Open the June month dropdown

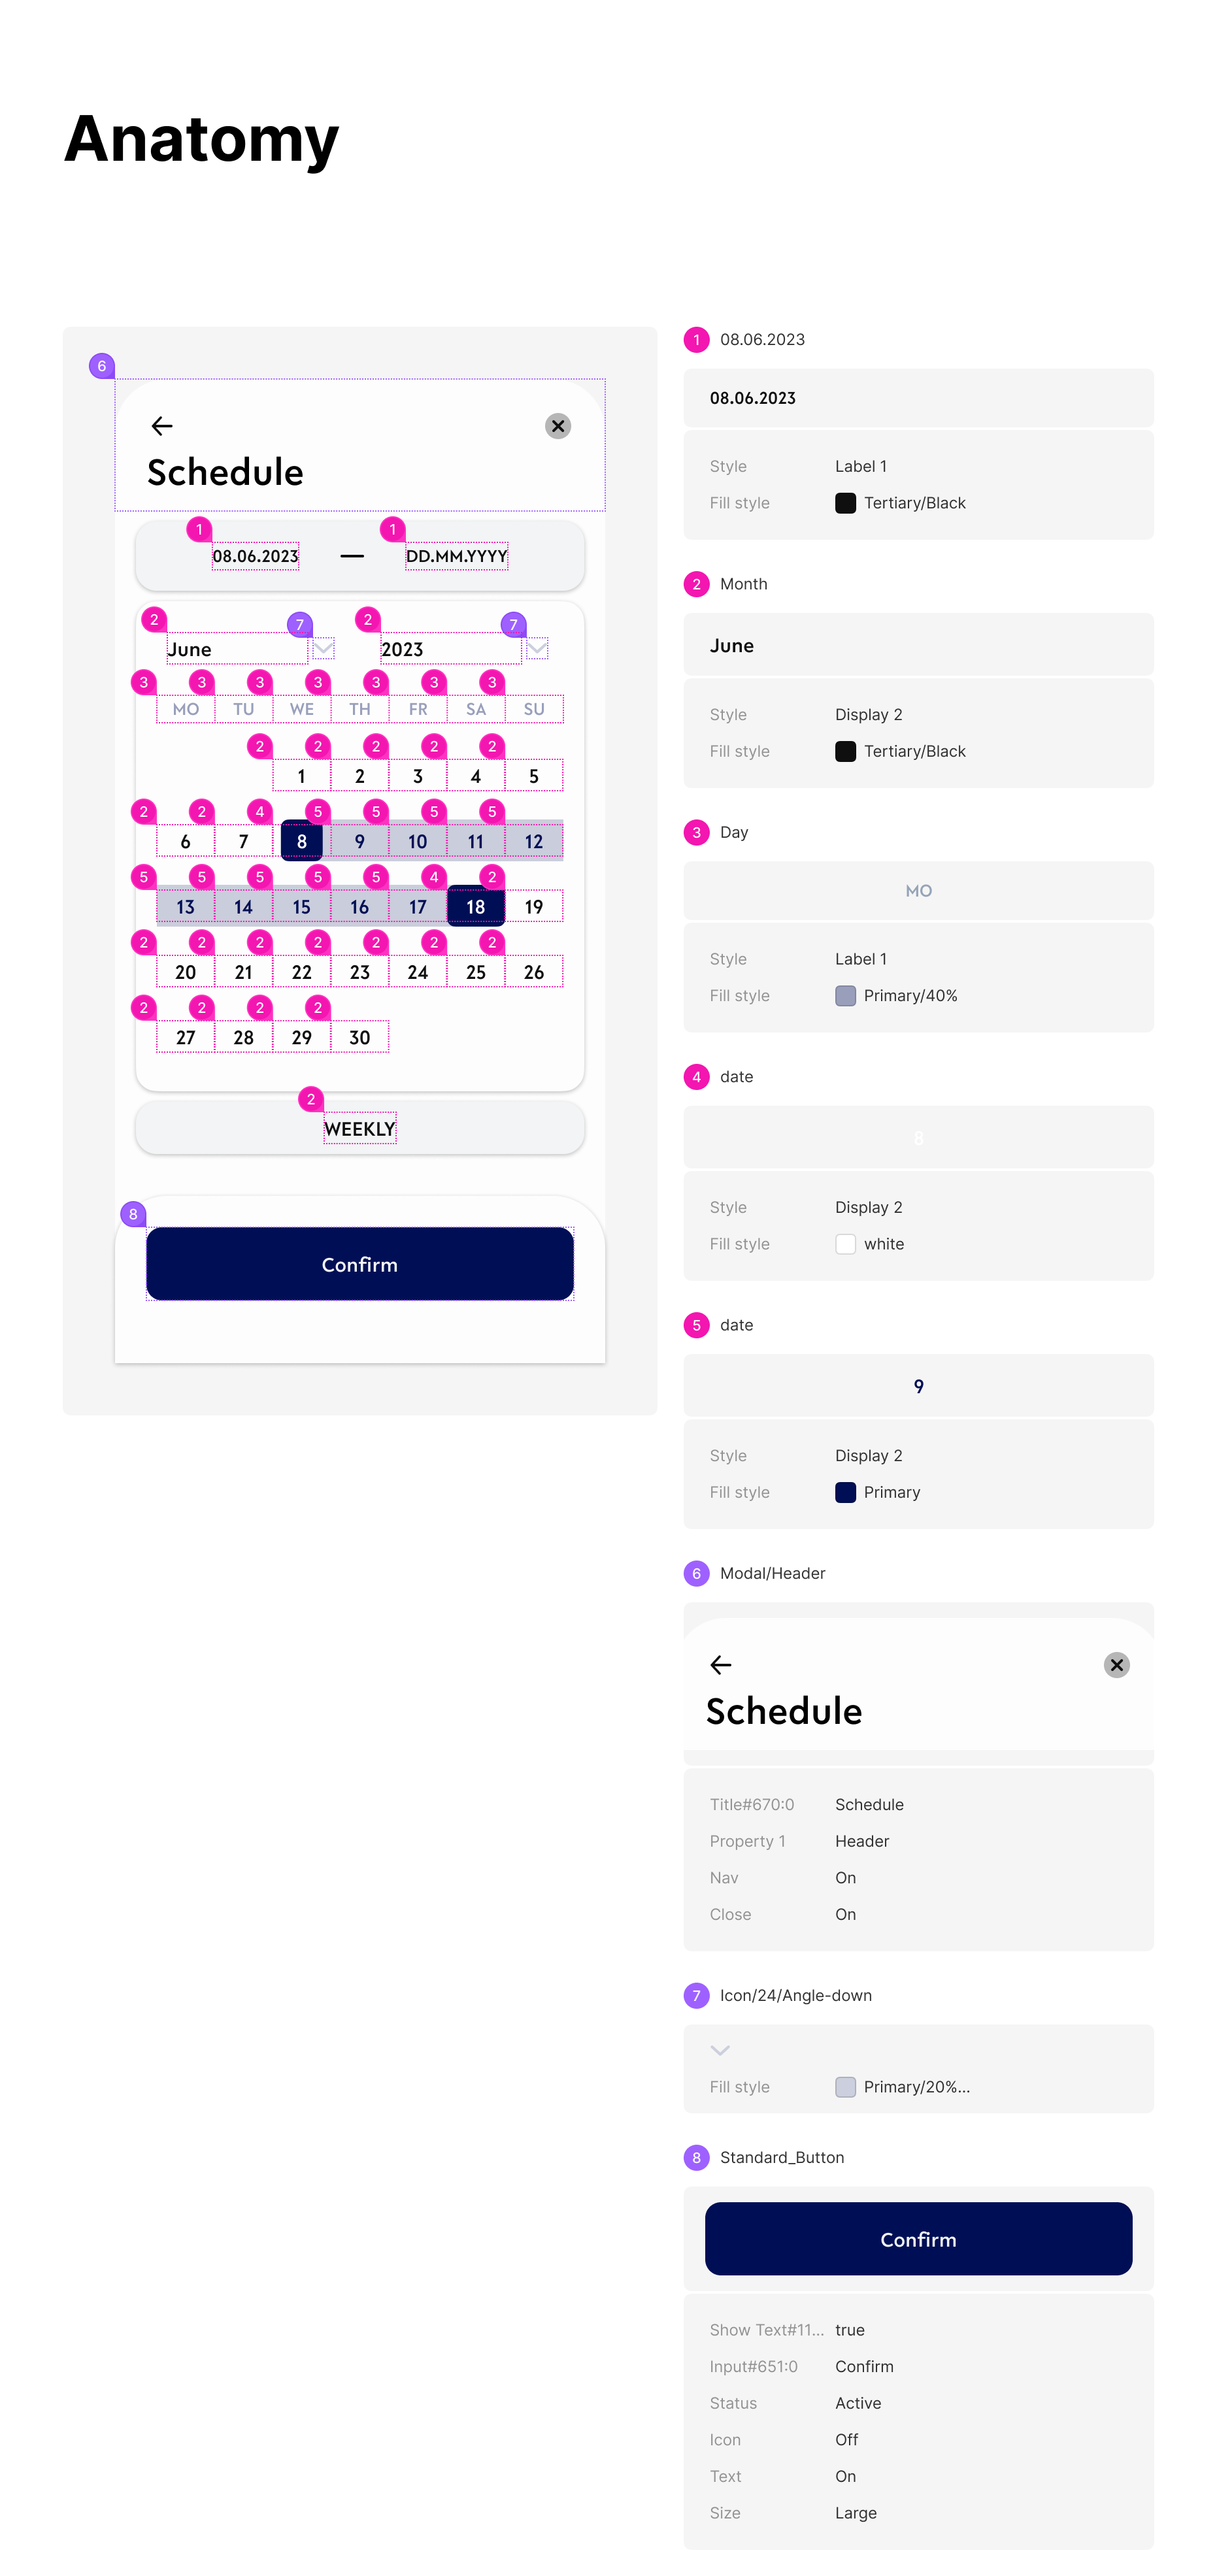322,649
